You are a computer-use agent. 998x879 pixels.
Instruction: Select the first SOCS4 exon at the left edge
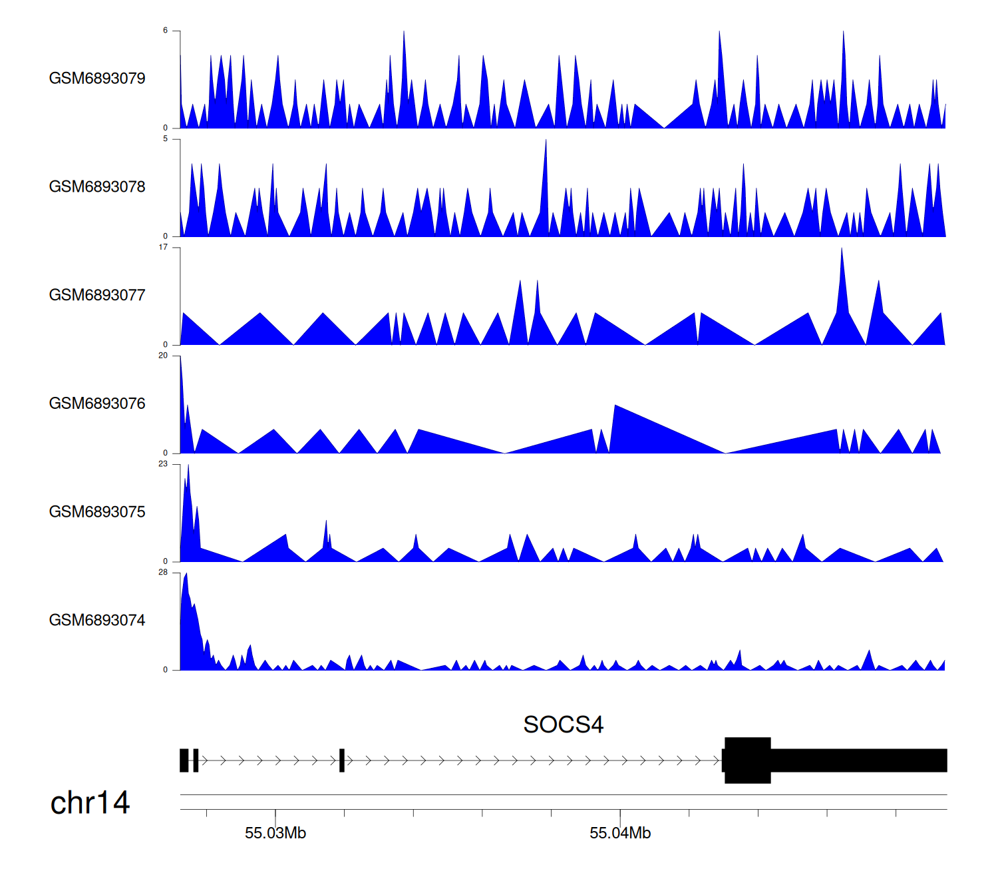(184, 760)
